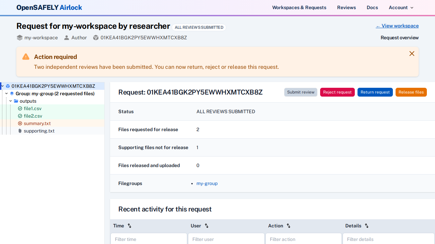
Task: Click the Release files button
Action: (x=411, y=92)
